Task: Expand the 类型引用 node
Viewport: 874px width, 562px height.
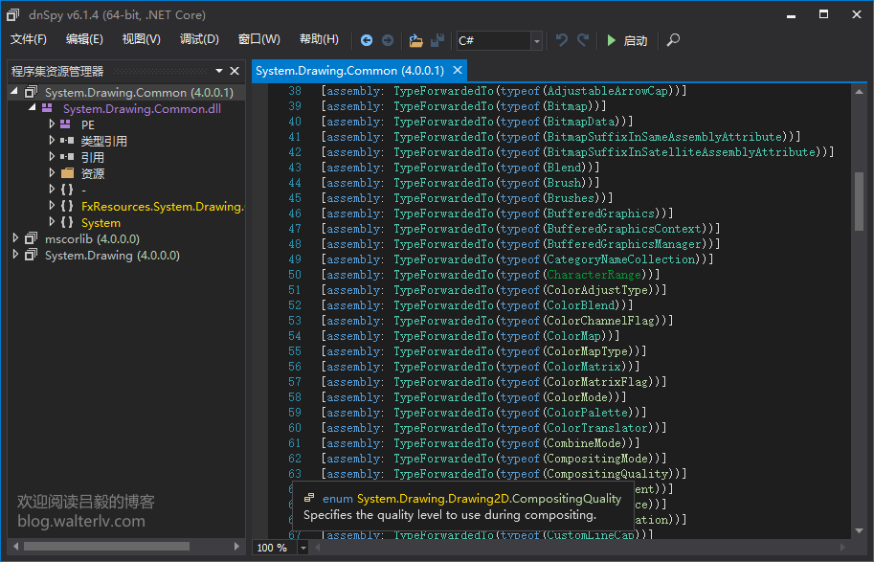Action: (52, 140)
